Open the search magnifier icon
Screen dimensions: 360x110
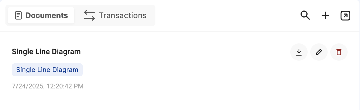point(305,15)
